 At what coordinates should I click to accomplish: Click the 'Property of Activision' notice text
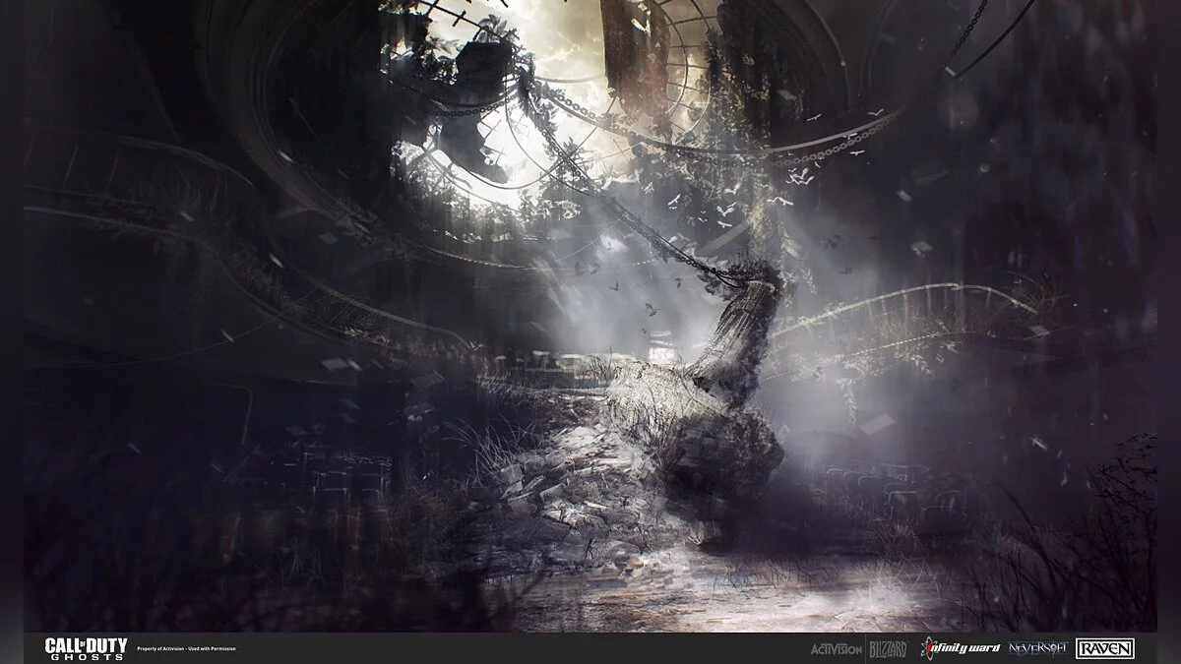(161, 649)
